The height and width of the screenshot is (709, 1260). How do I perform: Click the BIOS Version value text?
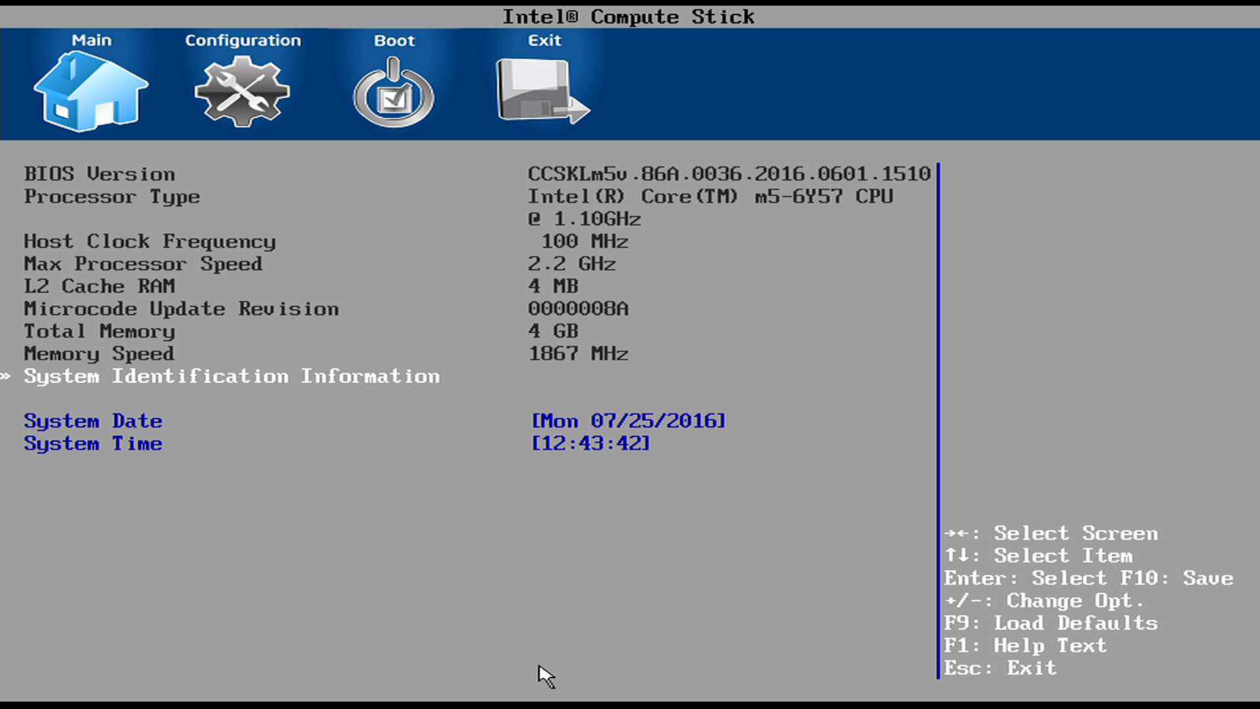click(x=728, y=174)
